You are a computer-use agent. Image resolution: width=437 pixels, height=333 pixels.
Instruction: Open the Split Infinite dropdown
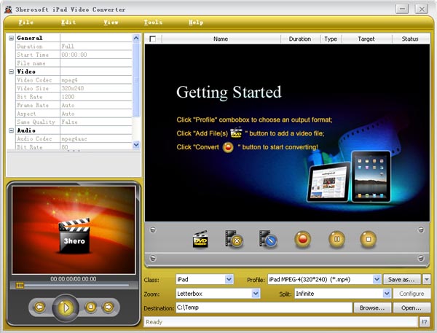pyautogui.click(x=386, y=294)
